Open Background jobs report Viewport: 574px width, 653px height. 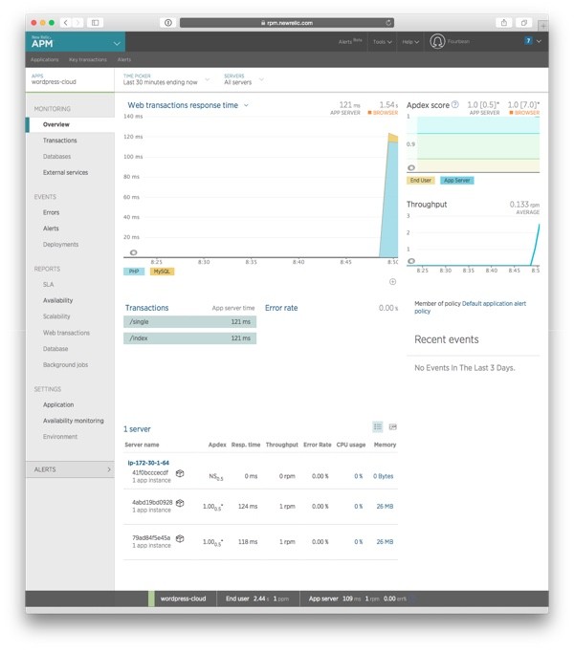click(65, 365)
